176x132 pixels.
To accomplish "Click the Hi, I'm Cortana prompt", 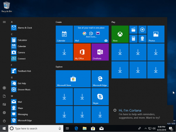I will [x=130, y=111].
